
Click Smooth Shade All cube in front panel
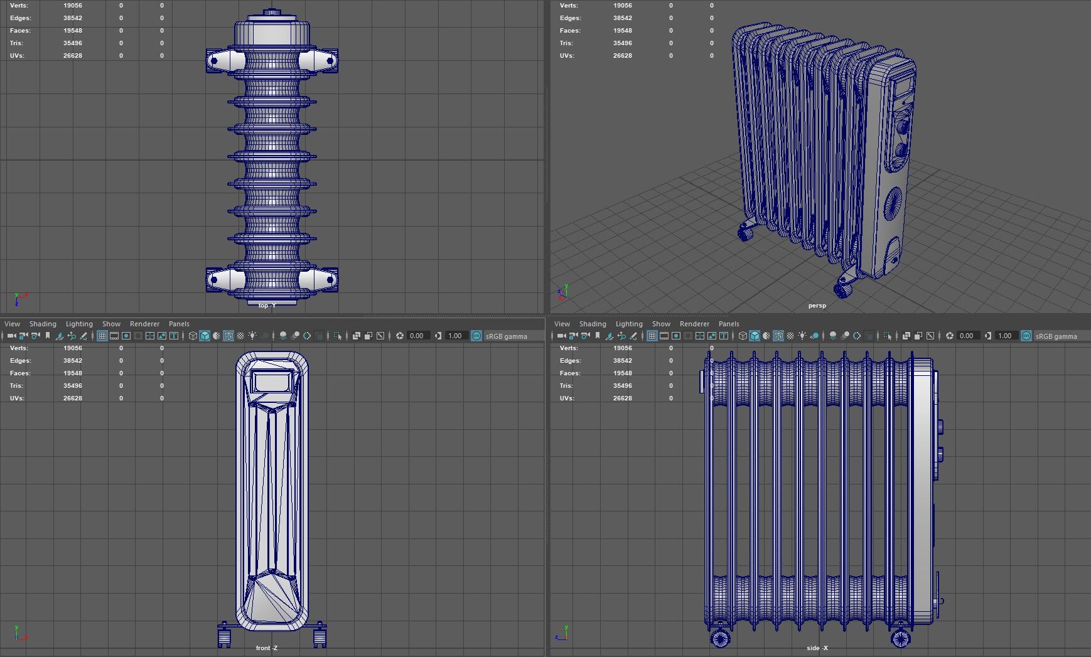click(204, 336)
